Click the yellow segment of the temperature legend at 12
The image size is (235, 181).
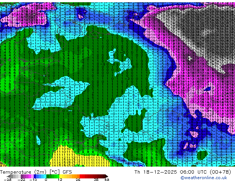[60, 176]
